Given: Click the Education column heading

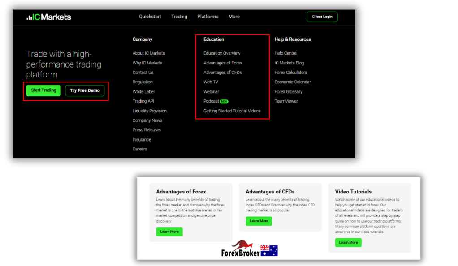Looking at the screenshot, I should pyautogui.click(x=214, y=39).
